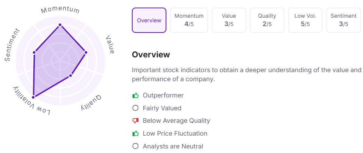Switch to the Momentum 4/5 tab
Screen dimensions: 363x153
(189, 20)
